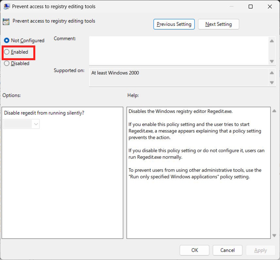Confirm changes with OK
Image resolution: width=280 pixels, height=260 pixels.
click(x=194, y=250)
